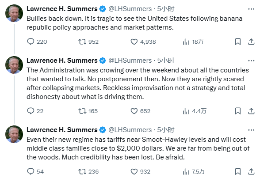Viewport: 260px width, 178px height.
Task: View analytics showing 18万 views
Action: pyautogui.click(x=193, y=42)
